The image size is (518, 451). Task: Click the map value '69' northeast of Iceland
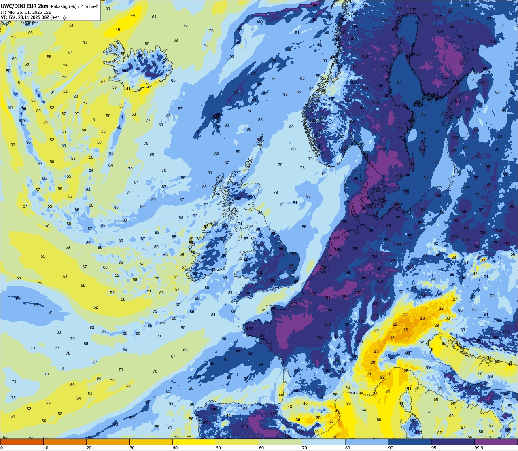tap(176, 40)
